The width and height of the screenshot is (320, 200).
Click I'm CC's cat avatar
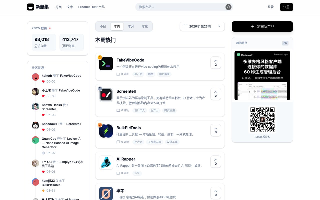35,163
